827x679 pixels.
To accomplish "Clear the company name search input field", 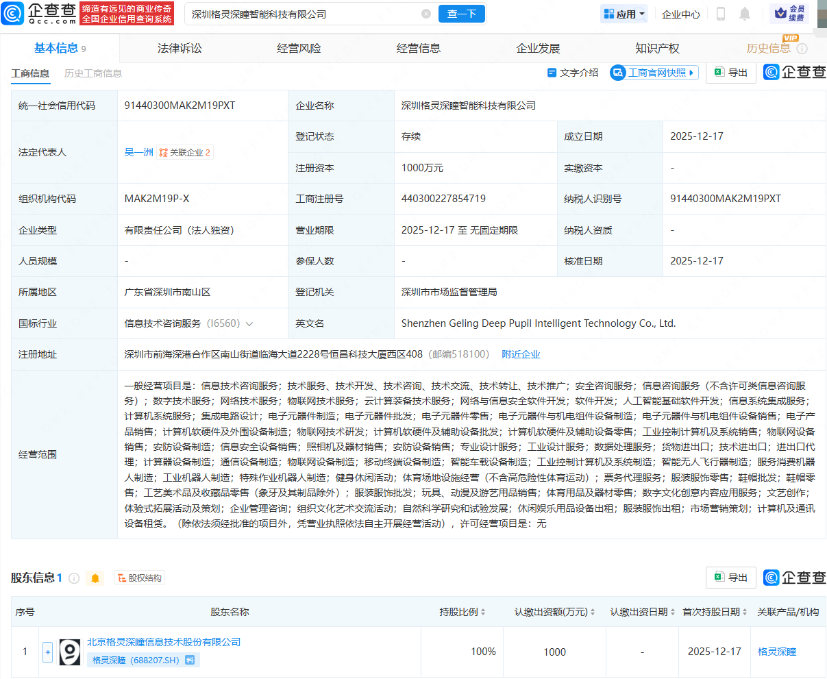I will point(426,14).
